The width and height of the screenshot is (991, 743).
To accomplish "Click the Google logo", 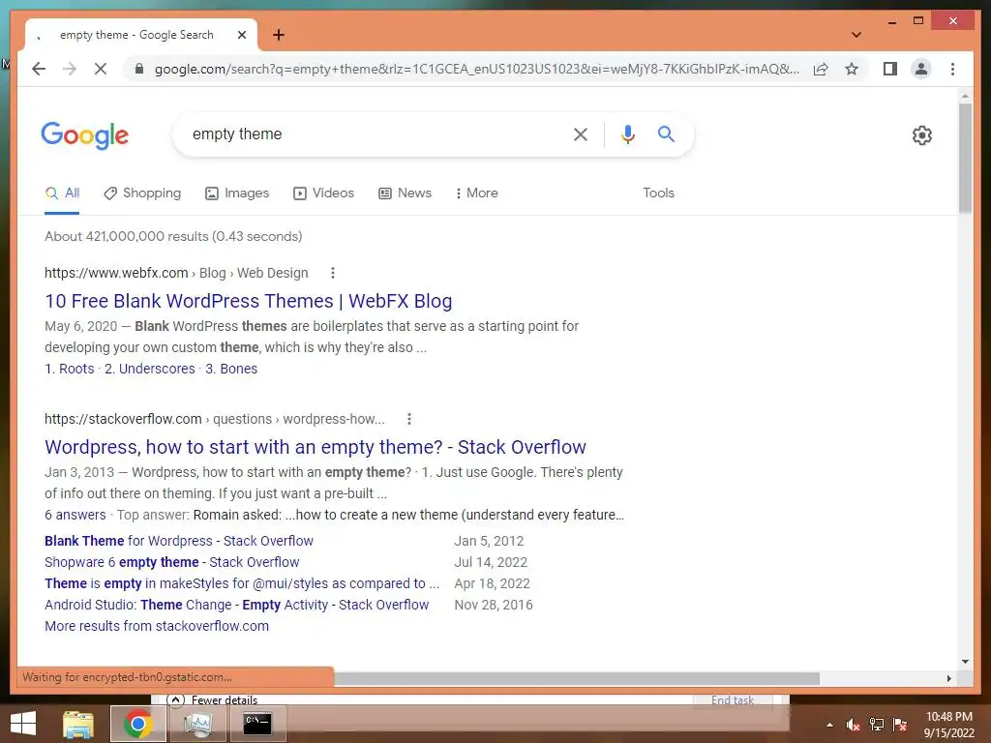I will tap(85, 135).
